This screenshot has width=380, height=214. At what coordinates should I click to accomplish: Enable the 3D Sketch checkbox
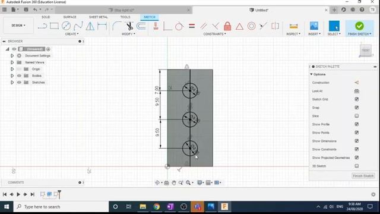356,166
